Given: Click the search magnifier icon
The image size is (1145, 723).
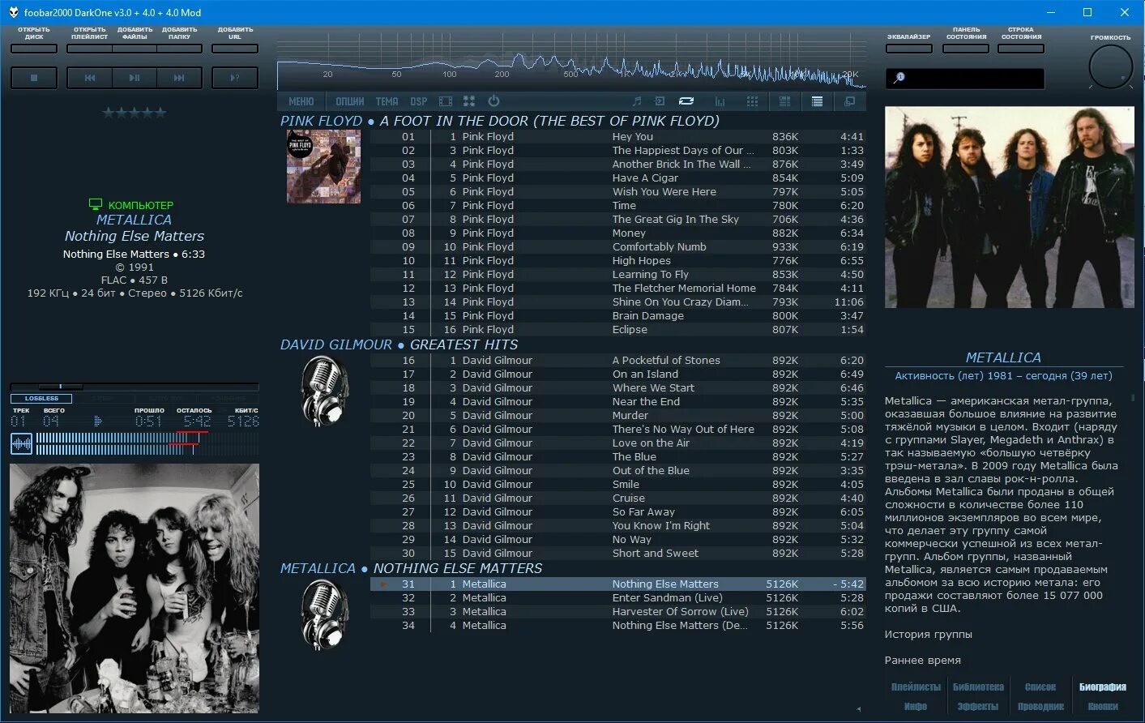Looking at the screenshot, I should pyautogui.click(x=899, y=78).
